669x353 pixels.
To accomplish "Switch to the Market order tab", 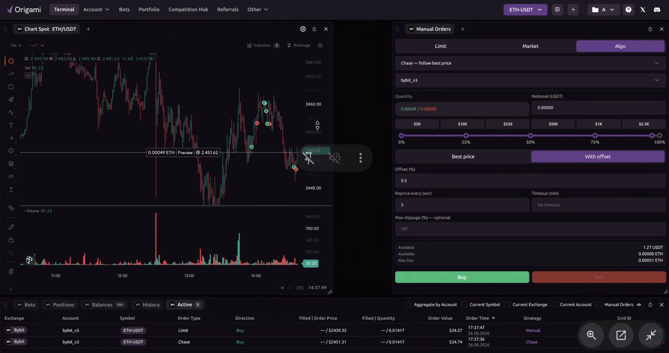I will point(530,46).
